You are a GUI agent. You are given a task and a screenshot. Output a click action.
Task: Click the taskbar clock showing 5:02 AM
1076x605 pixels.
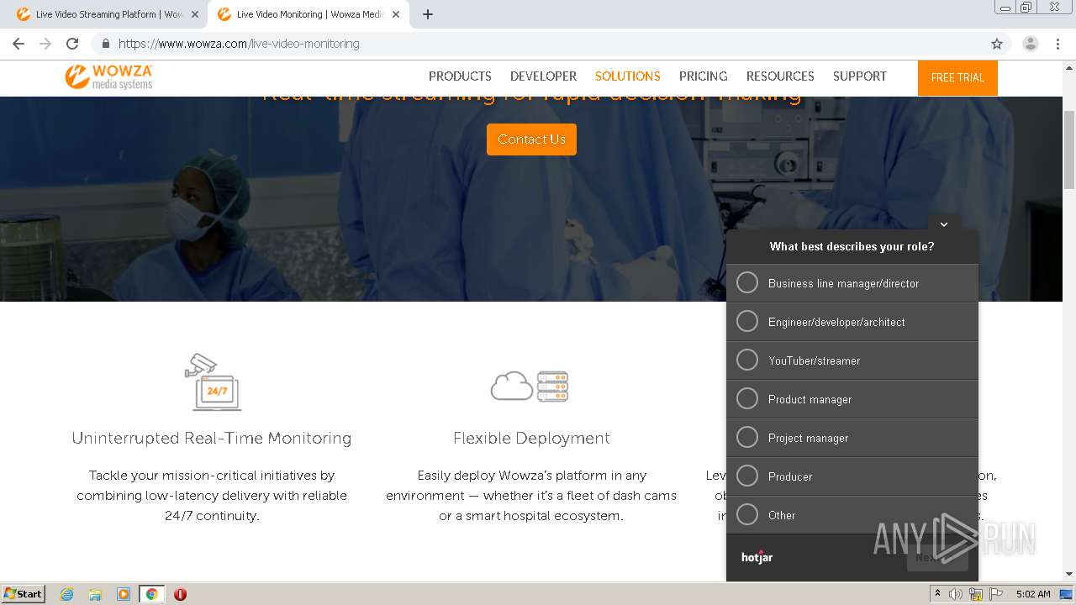1033,594
